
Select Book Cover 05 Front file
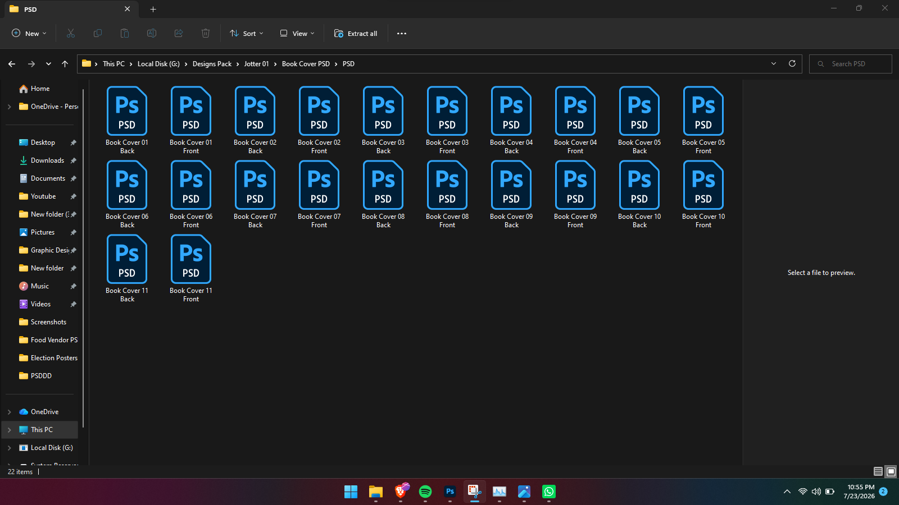(x=703, y=120)
